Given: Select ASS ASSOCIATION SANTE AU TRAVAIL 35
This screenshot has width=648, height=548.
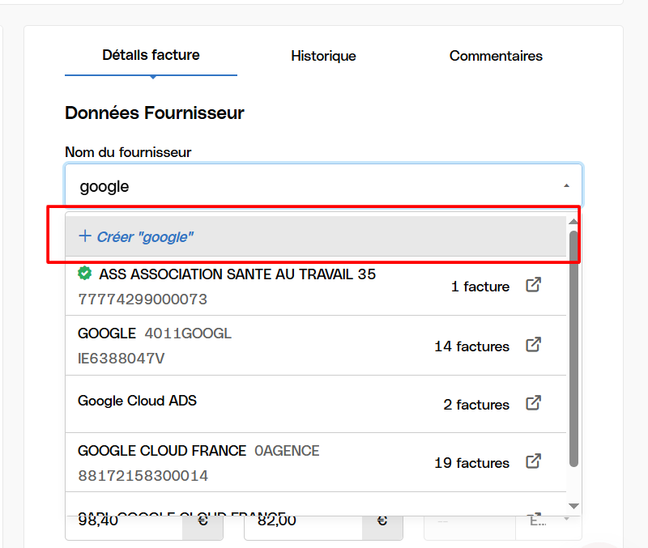Looking at the screenshot, I should (316, 287).
